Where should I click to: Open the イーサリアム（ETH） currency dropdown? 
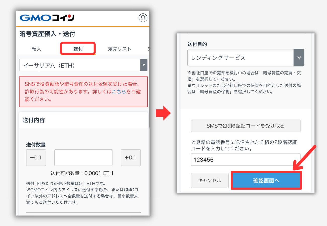(x=83, y=65)
